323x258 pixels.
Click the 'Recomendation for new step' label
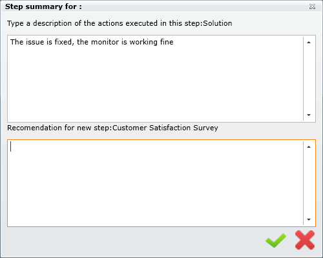[x=59, y=128]
